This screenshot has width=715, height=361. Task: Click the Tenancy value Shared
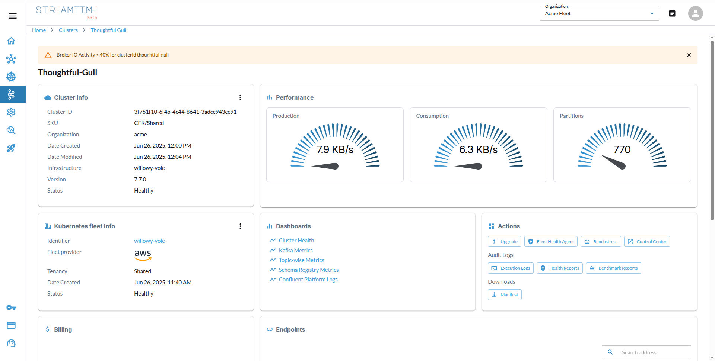click(x=143, y=271)
